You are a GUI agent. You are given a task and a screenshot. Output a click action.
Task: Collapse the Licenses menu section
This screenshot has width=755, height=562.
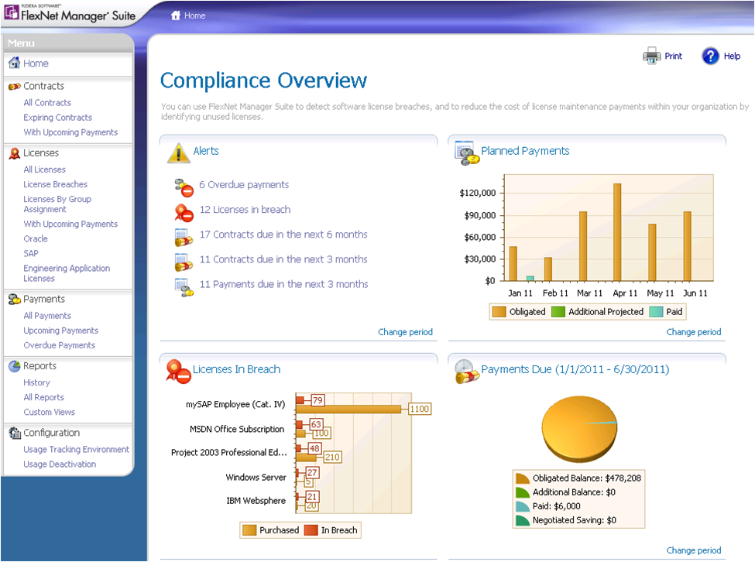(x=40, y=153)
